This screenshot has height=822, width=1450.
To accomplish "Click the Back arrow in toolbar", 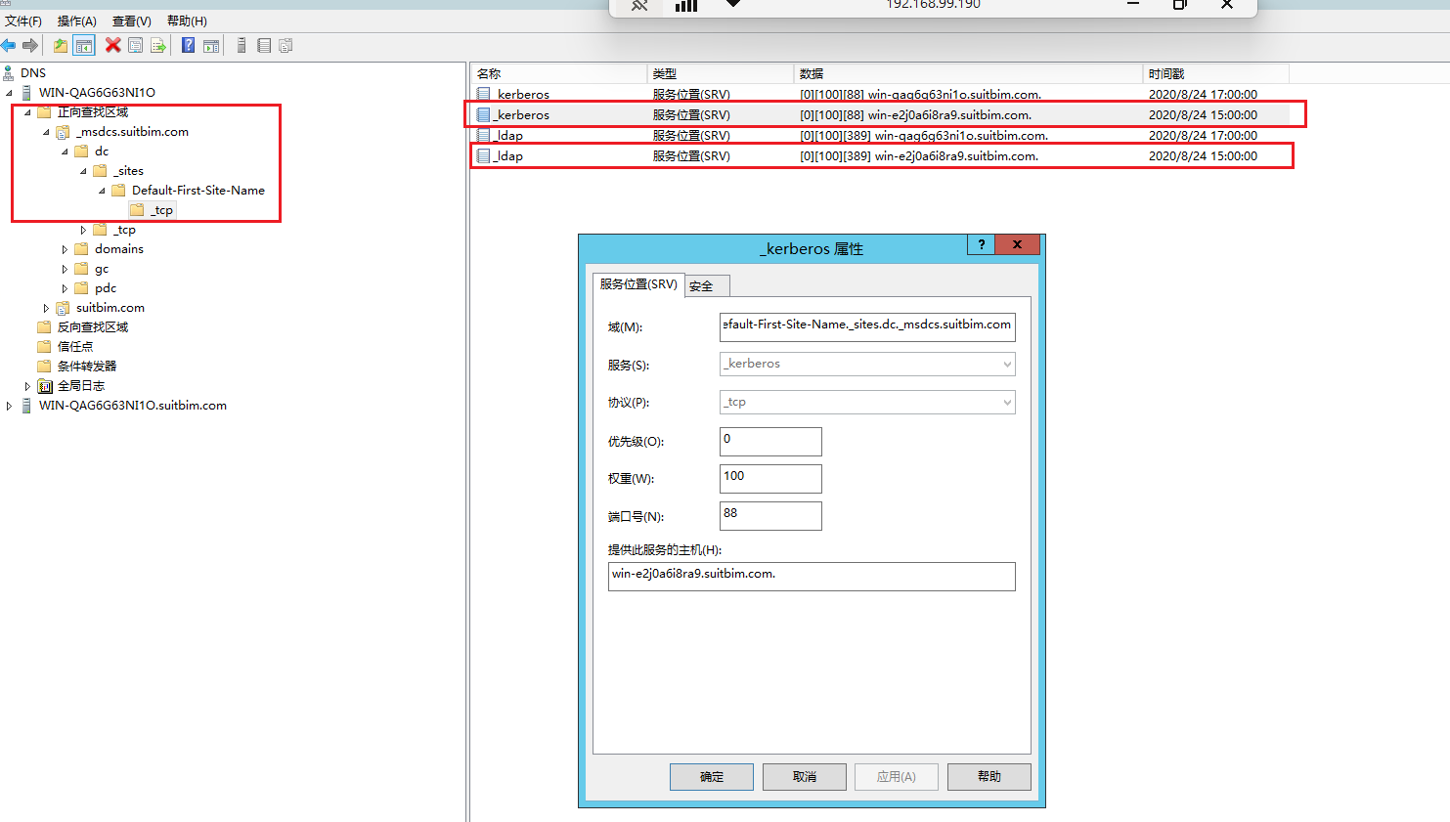I will point(9,45).
